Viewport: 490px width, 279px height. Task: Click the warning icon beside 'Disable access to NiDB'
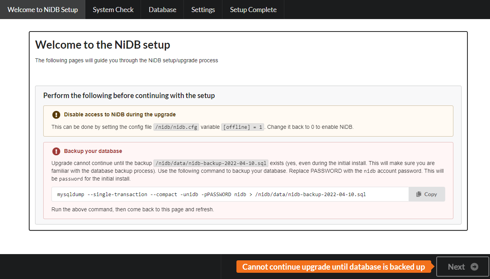click(56, 115)
